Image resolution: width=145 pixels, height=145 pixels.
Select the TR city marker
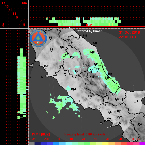[77, 71]
